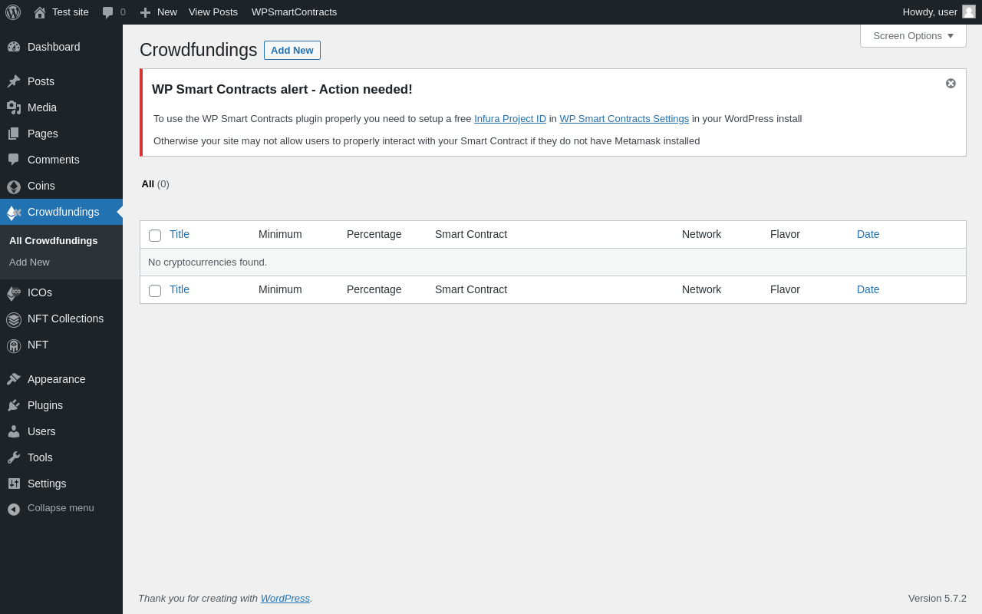Open the Dashboard menu item
This screenshot has height=614, width=982.
pyautogui.click(x=61, y=47)
